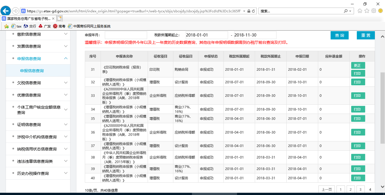
Task: Open the browser home icon
Action: (x=360, y=11)
